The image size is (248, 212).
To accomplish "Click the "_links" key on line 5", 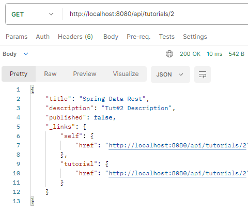I will (60, 127).
